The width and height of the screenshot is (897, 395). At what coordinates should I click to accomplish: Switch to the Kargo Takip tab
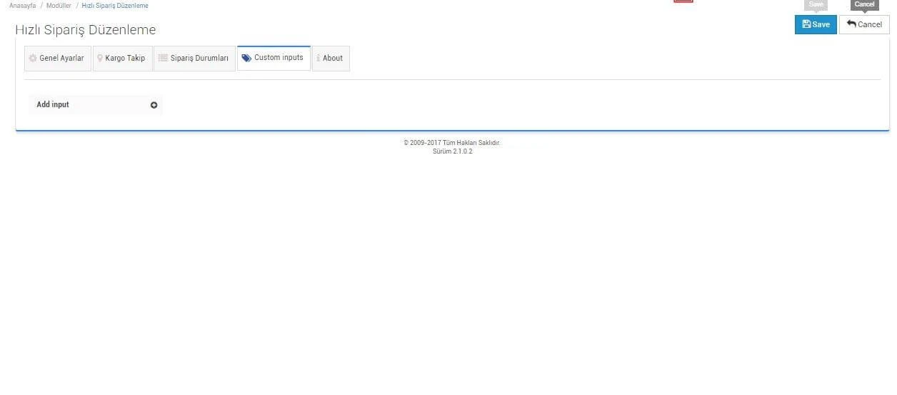(x=125, y=59)
